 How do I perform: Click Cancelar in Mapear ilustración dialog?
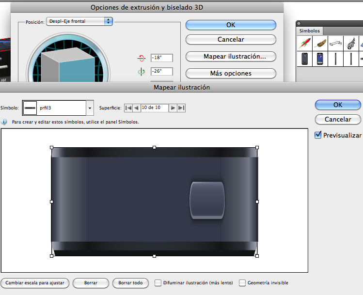point(338,119)
